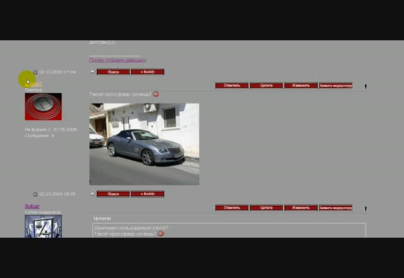Click the post icon beside 02.10.2009 17:04
The image size is (404, 278).
[x=36, y=72]
